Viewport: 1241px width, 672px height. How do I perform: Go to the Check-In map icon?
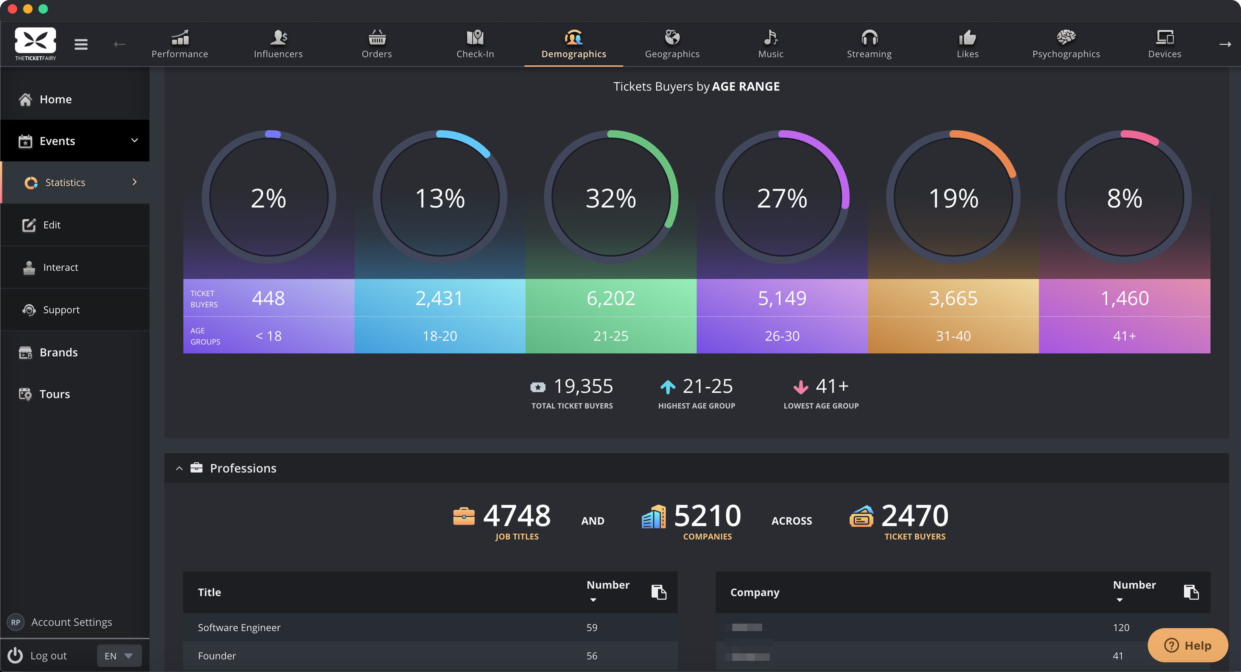[475, 37]
